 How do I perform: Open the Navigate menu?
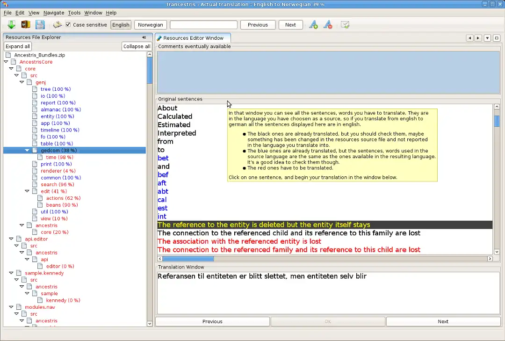pyautogui.click(x=54, y=13)
